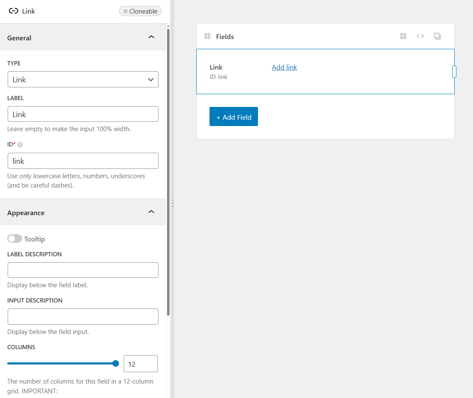Click the Add link hyperlink
Image resolution: width=473 pixels, height=398 pixels.
[284, 67]
